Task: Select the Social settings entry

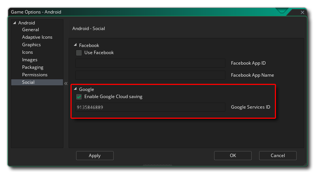Action: click(37, 82)
